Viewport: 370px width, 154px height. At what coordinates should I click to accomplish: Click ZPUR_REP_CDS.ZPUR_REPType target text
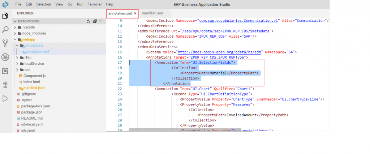(x=217, y=57)
